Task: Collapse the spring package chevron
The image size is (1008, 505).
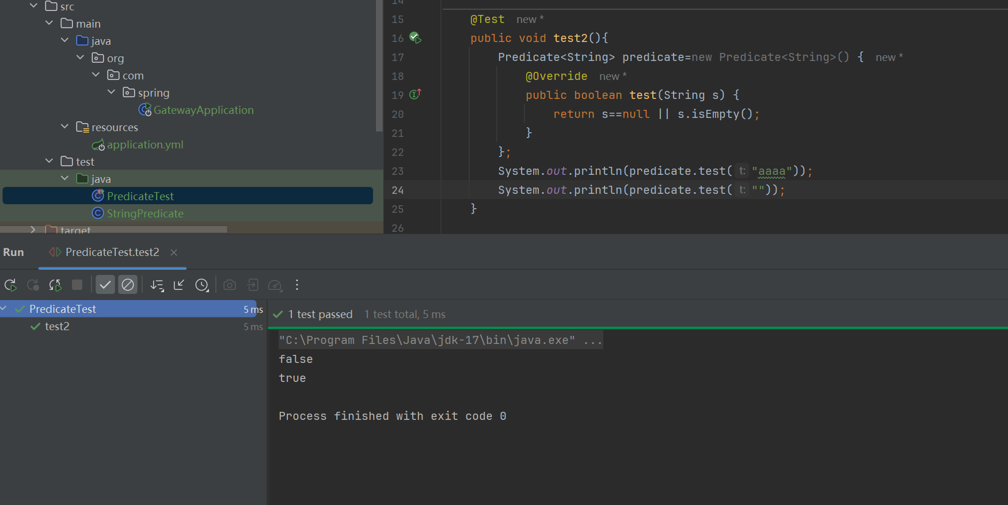Action: [111, 92]
